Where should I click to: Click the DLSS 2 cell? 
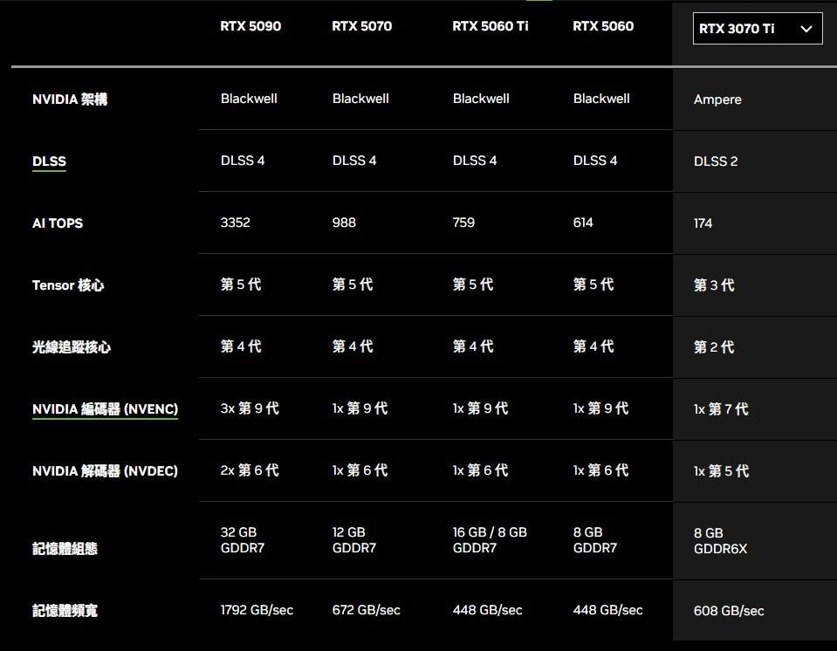tap(716, 161)
